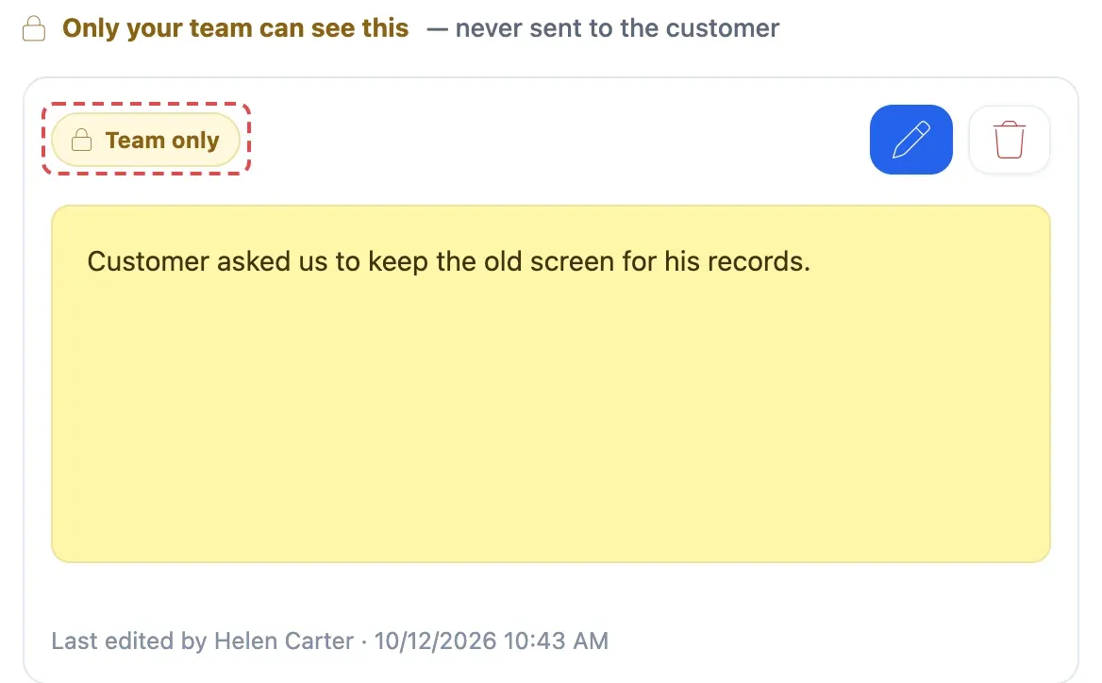Toggle the Team only visibility badge
This screenshot has height=683, width=1102.
(145, 140)
